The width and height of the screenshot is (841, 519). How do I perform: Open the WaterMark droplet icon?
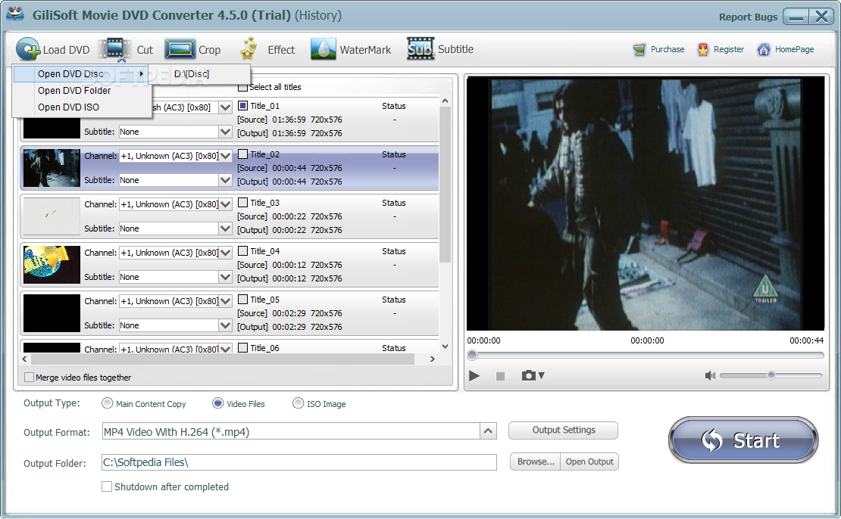coord(324,49)
